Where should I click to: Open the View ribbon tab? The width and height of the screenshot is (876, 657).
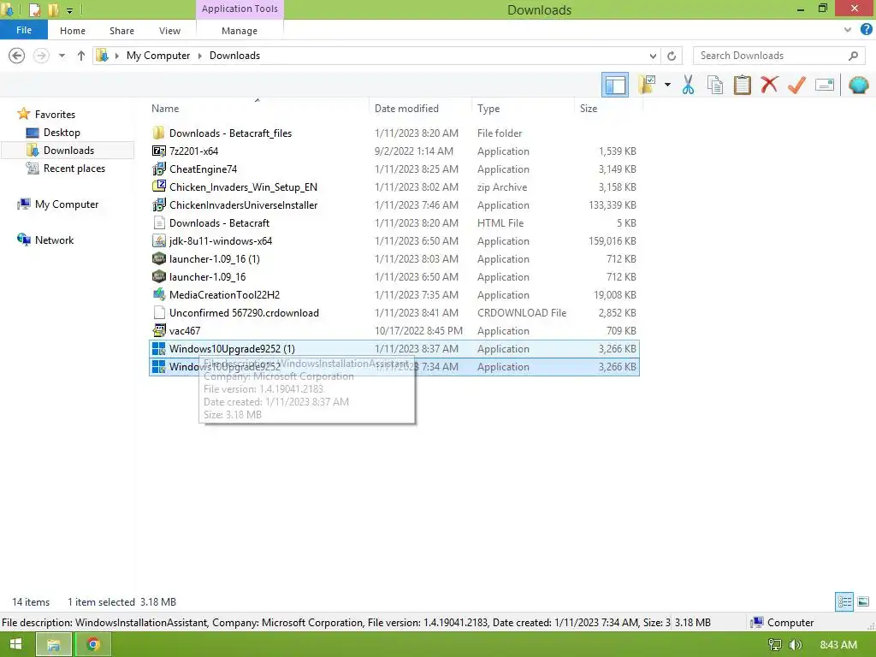coord(169,31)
